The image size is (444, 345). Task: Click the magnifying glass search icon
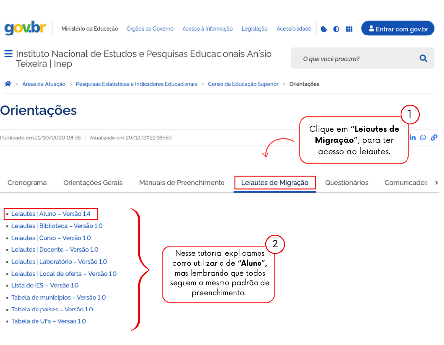click(423, 58)
